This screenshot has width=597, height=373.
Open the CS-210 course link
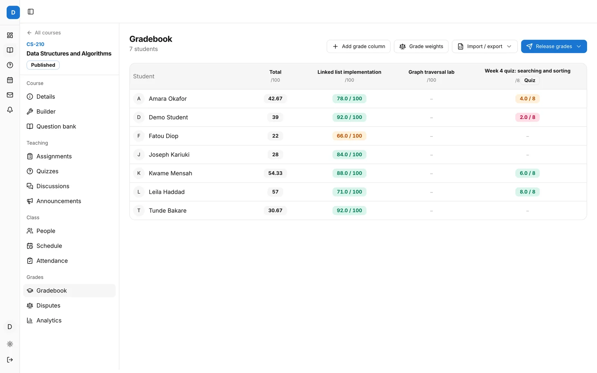pyautogui.click(x=35, y=44)
